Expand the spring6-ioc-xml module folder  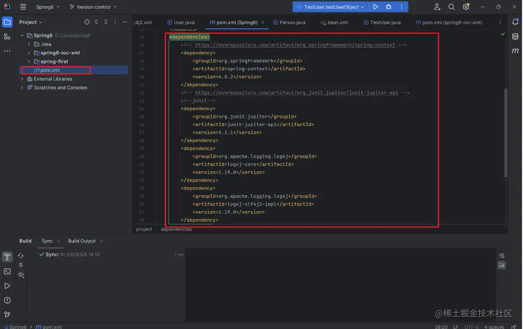click(29, 53)
